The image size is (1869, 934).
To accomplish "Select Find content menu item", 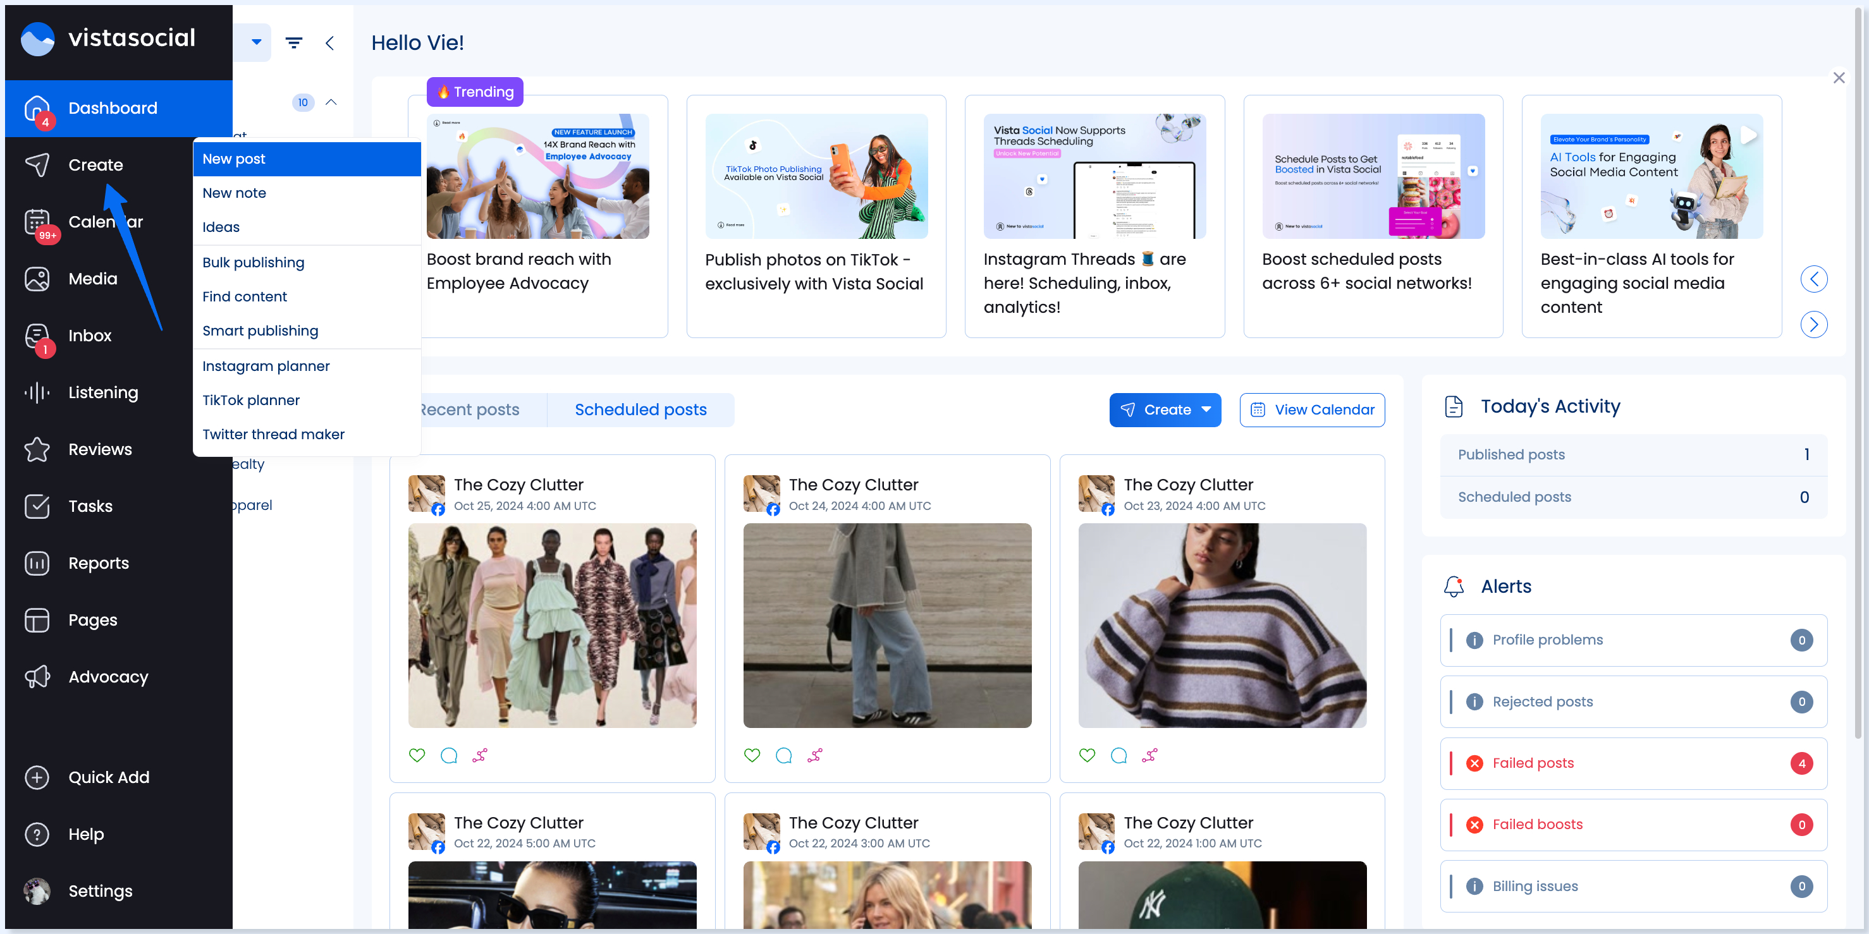I will tap(307, 296).
